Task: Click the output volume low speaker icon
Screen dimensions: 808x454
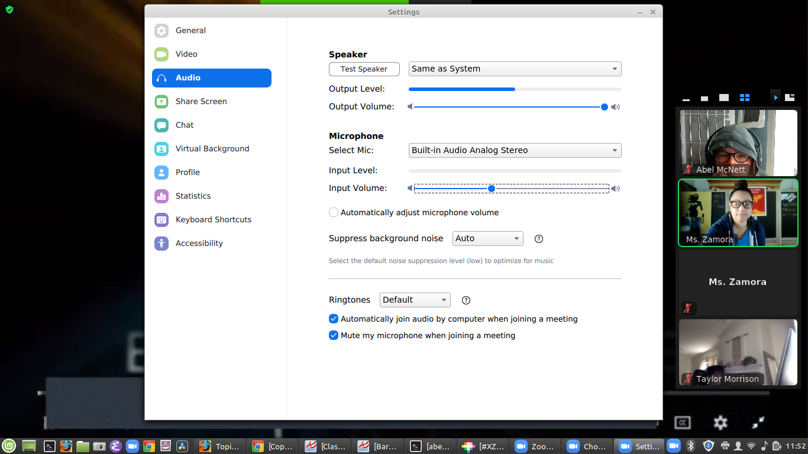Action: pyautogui.click(x=410, y=107)
